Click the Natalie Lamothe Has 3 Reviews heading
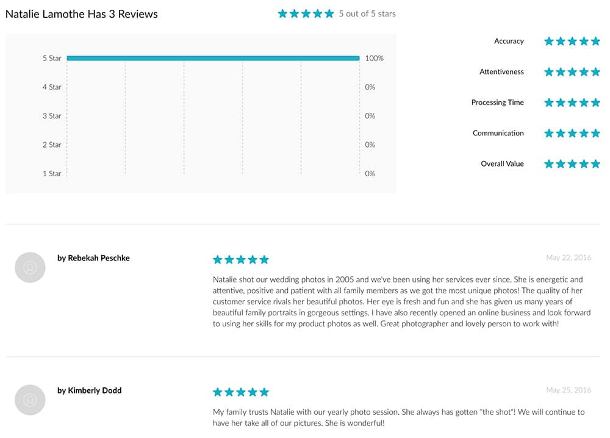 [82, 14]
